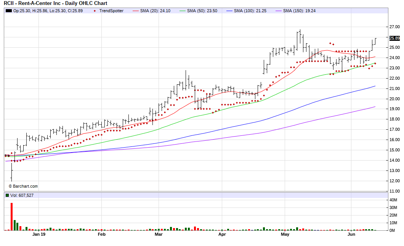The image size is (404, 246).
Task: Click the TrendSpotter legend label
Action: click(x=111, y=11)
